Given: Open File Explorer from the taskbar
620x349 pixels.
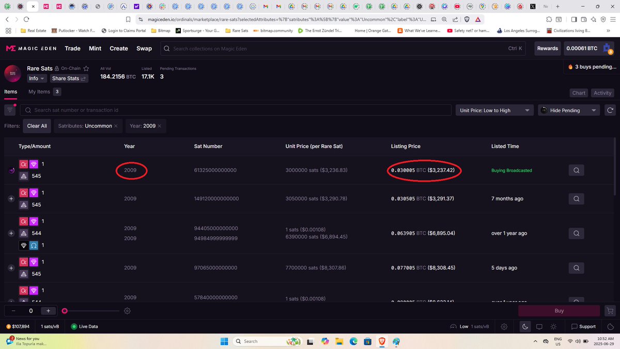Looking at the screenshot, I should pos(339,341).
